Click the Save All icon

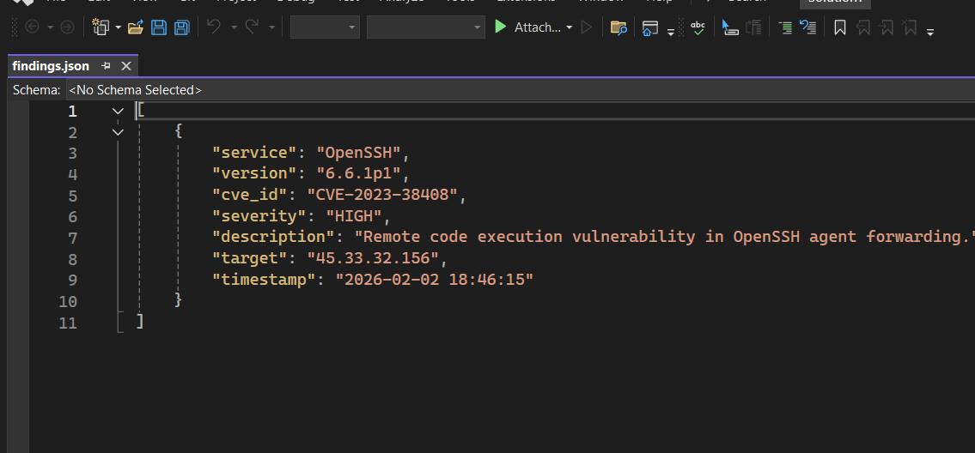tap(181, 27)
